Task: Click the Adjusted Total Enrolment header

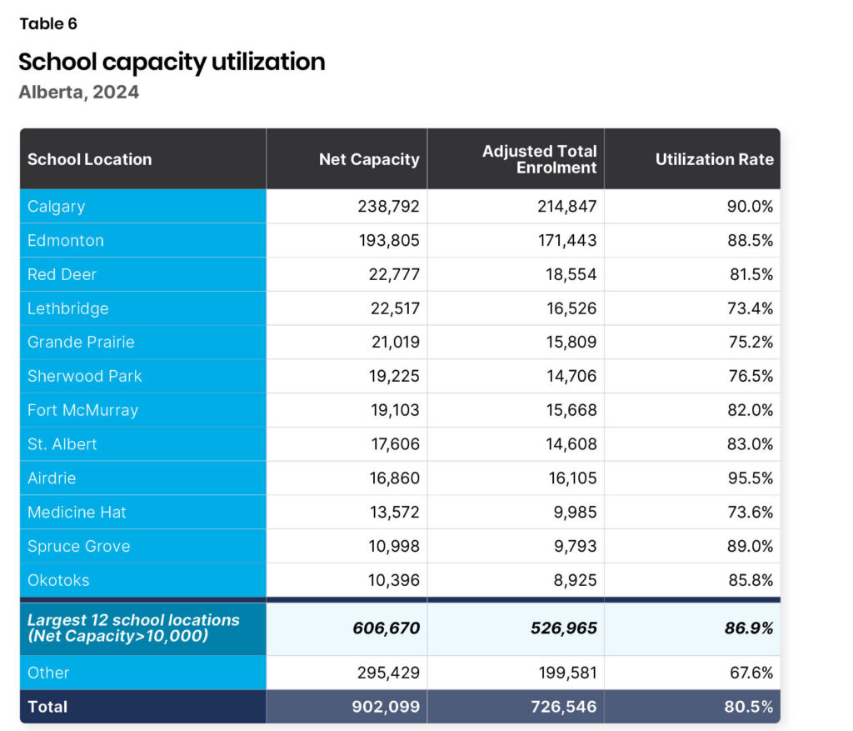Action: [x=539, y=159]
